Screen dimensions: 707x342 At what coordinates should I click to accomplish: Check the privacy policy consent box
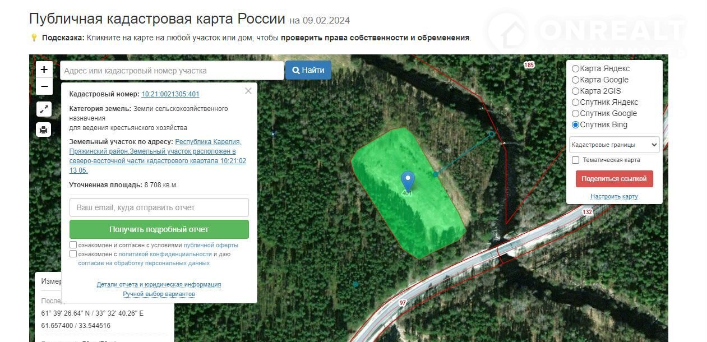tap(73, 254)
